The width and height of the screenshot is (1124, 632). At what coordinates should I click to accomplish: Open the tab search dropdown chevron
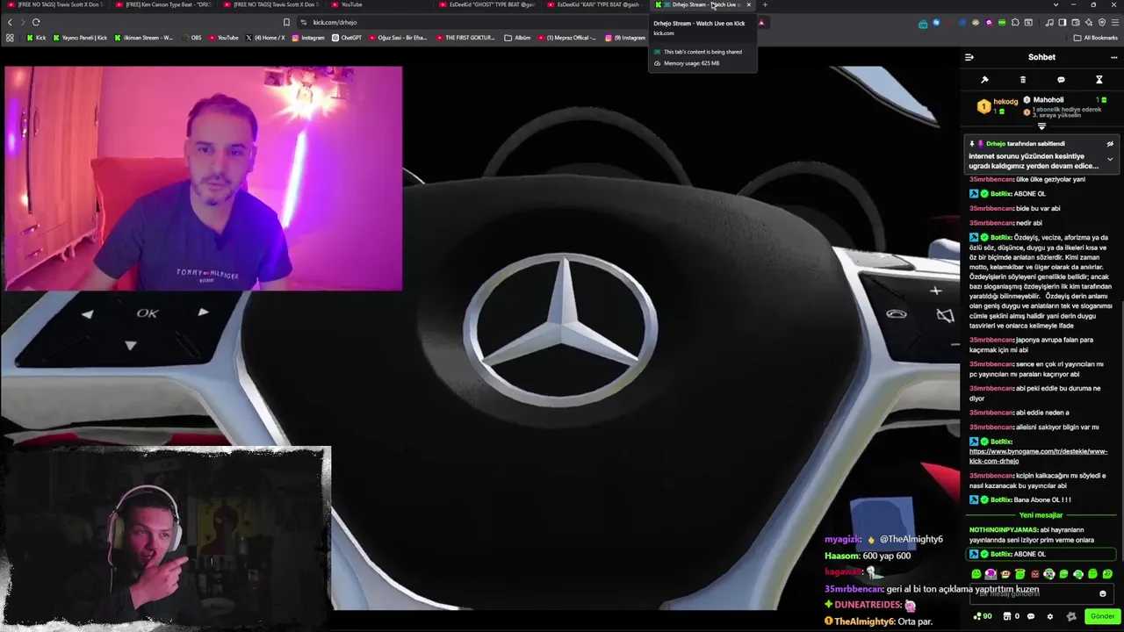(1056, 4)
